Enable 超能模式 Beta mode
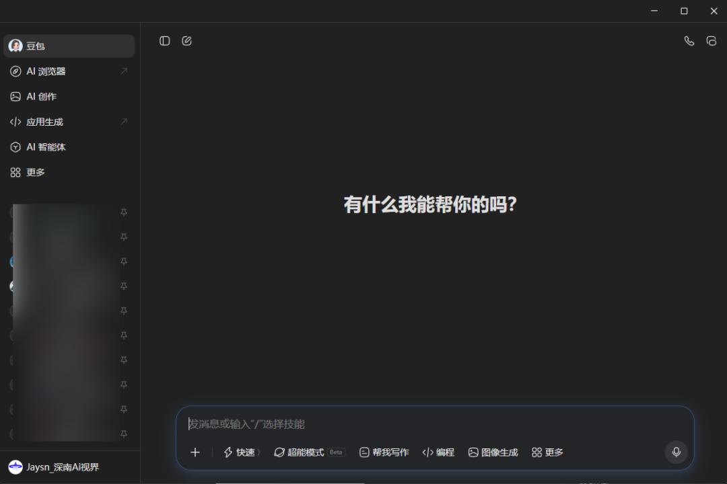 point(304,452)
